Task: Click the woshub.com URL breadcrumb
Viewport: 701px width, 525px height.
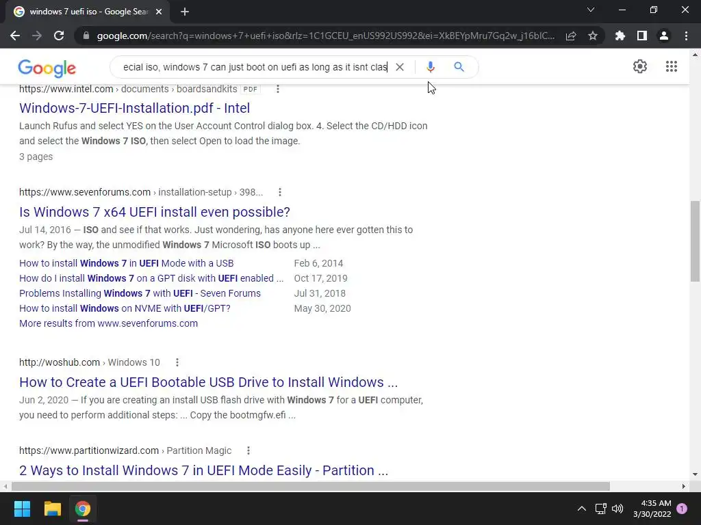Action: [90, 362]
